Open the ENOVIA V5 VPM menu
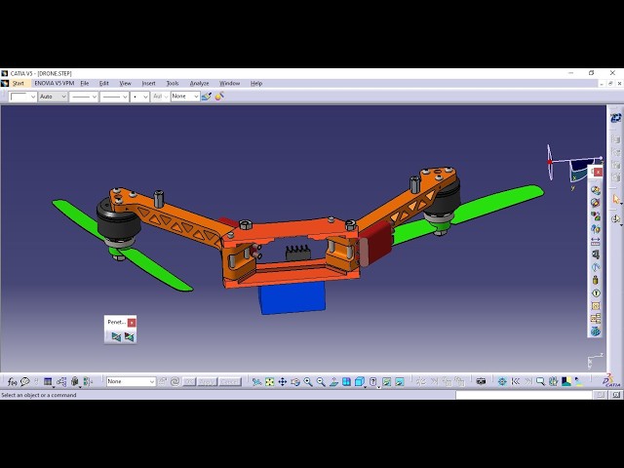 (x=55, y=83)
